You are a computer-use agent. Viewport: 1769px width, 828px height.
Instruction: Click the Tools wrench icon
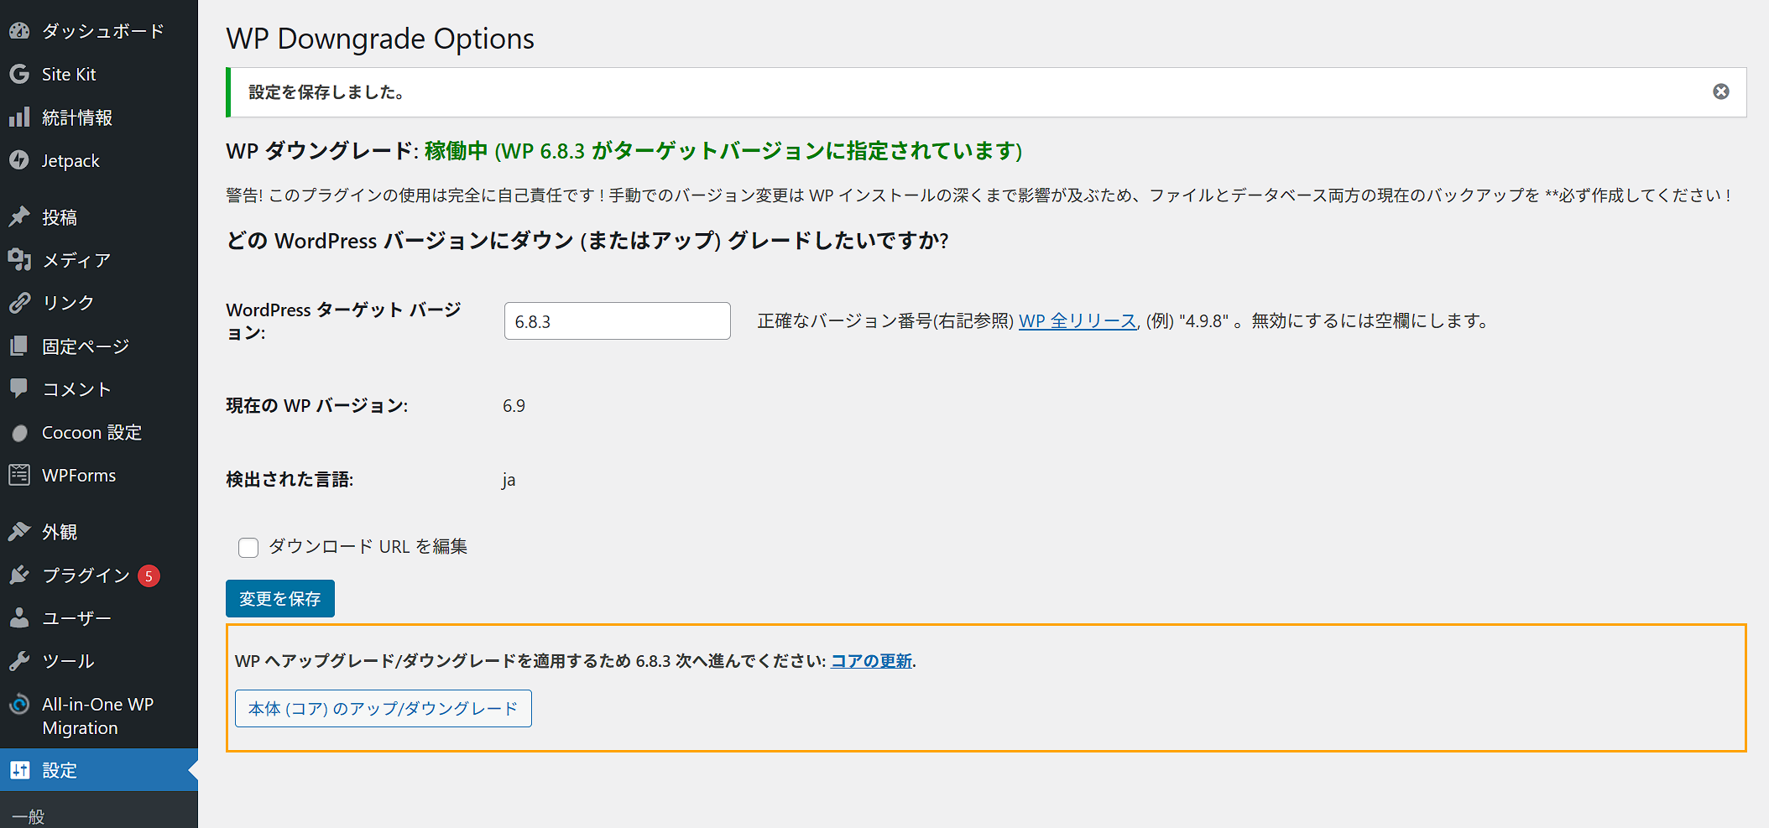tap(19, 661)
